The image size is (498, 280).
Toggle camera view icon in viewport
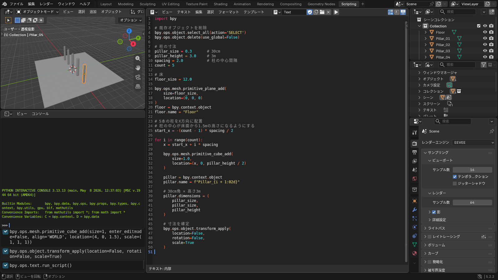(138, 77)
